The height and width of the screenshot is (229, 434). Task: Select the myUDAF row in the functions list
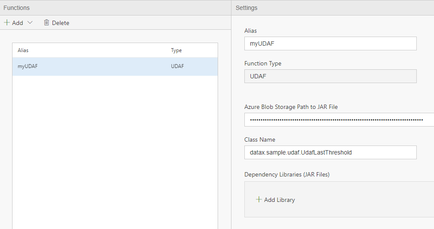[x=115, y=66]
